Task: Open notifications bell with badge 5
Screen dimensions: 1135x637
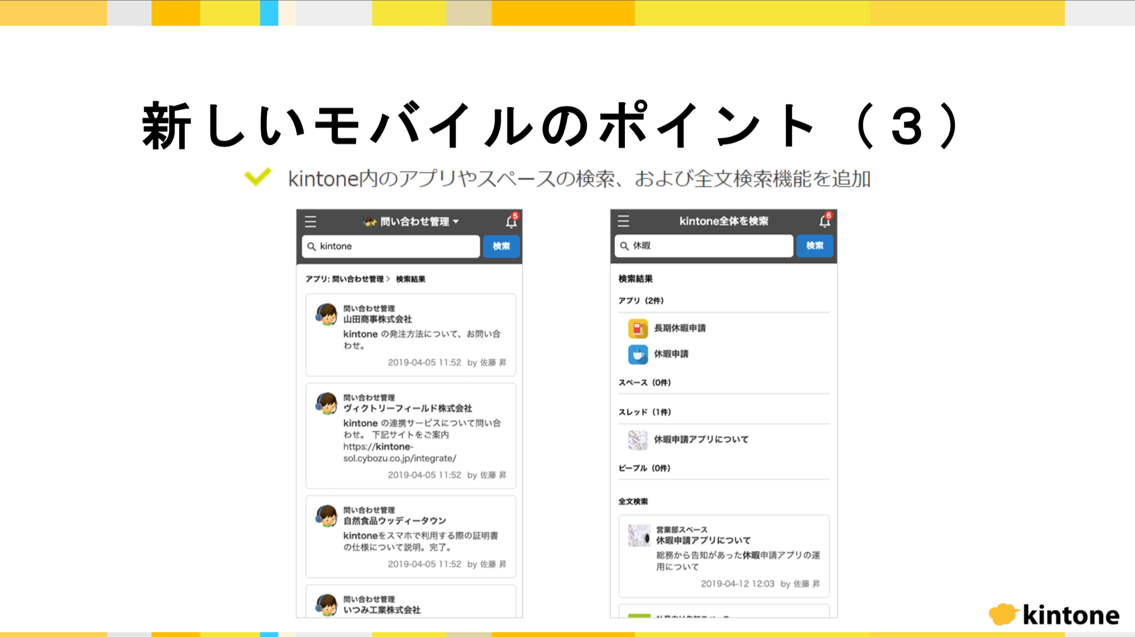Action: click(511, 221)
